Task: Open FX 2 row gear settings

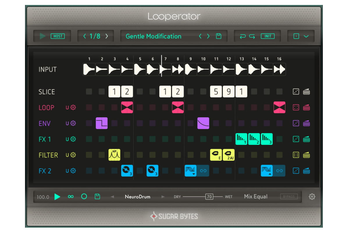Action: click(73, 171)
